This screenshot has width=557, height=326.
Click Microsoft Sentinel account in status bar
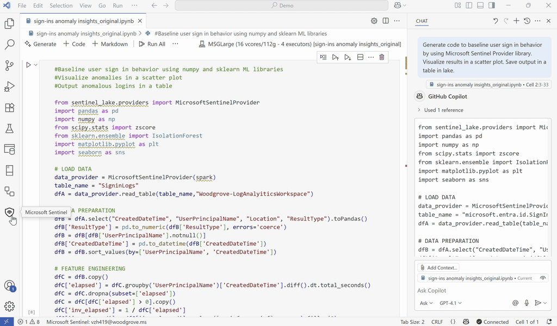[96, 322]
